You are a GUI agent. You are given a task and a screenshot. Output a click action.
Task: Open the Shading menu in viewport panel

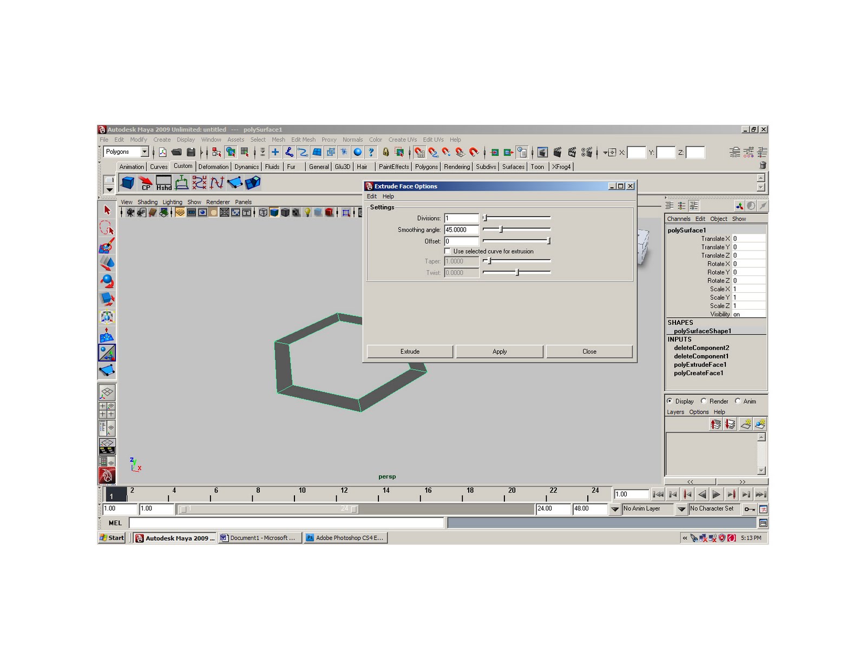pos(147,202)
